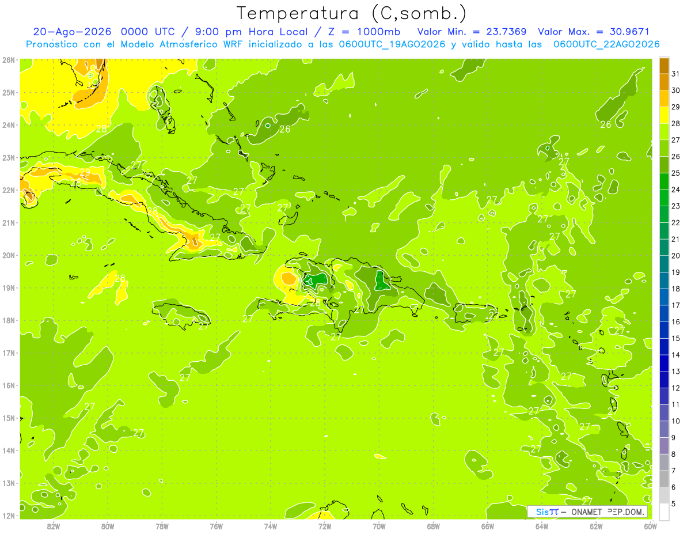Click the "80W" longitude axis label
The height and width of the screenshot is (534, 691).
pyautogui.click(x=108, y=526)
